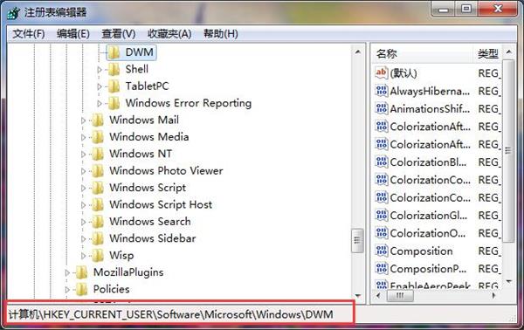Expand the Windows Error Reporting key

click(100, 104)
